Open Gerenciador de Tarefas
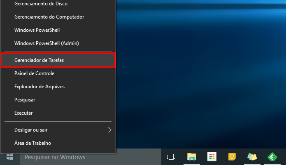The image size is (286, 165). pyautogui.click(x=58, y=60)
